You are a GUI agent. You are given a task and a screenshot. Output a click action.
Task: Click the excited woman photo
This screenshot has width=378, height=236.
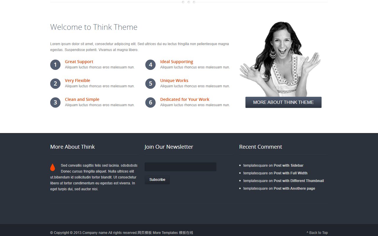(280, 59)
